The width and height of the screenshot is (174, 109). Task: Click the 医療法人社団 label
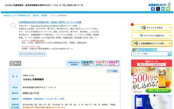28,75
